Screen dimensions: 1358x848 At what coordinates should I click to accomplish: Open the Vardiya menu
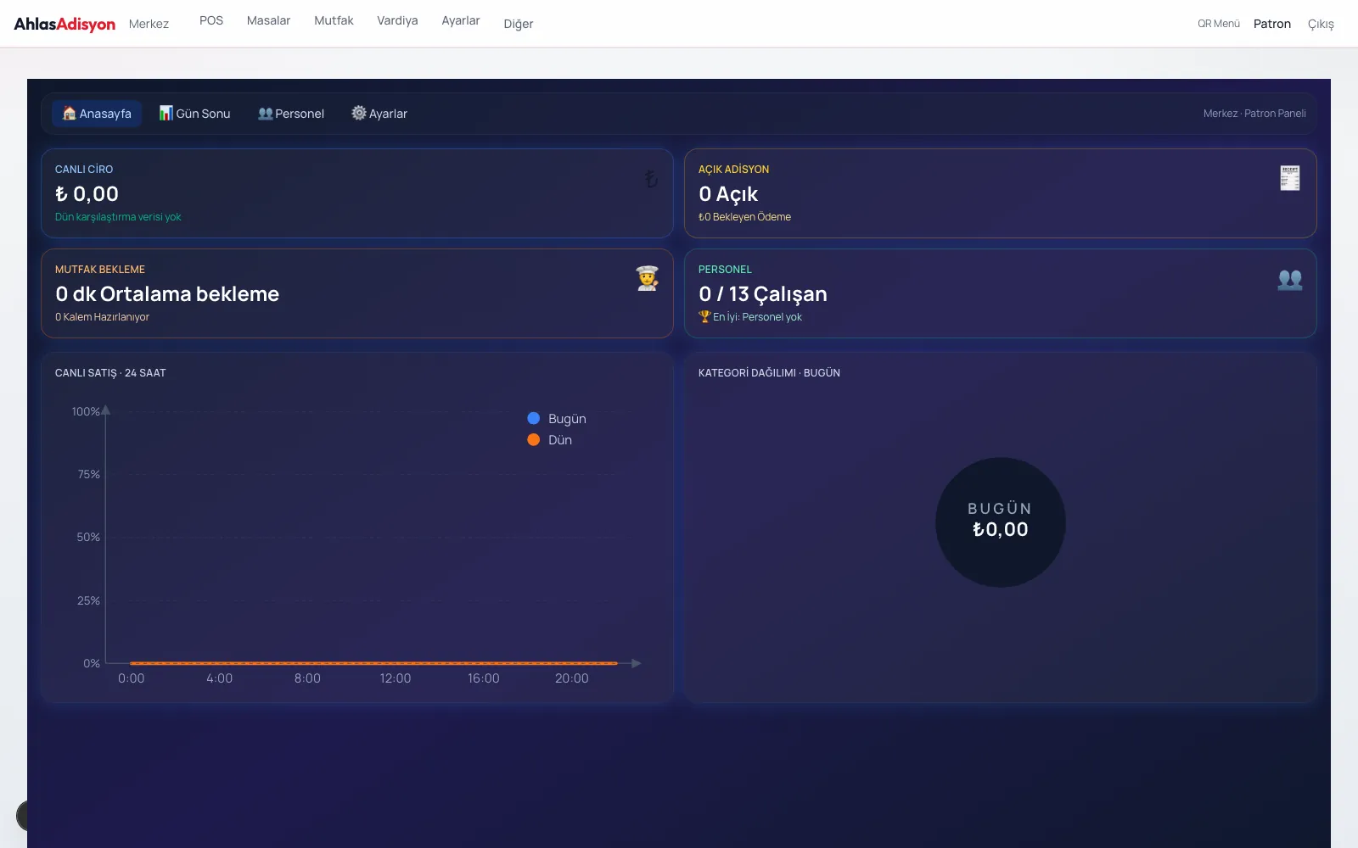point(397,20)
